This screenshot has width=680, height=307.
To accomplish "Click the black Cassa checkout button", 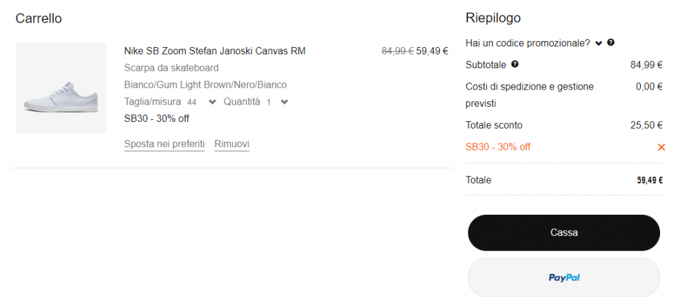I will pyautogui.click(x=564, y=233).
